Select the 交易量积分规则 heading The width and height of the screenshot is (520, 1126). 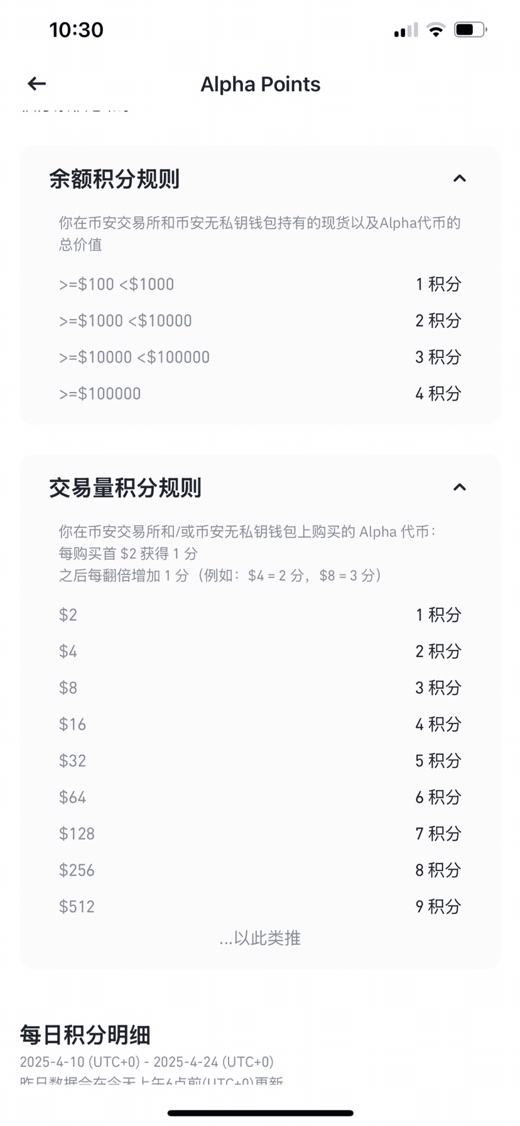coord(125,488)
